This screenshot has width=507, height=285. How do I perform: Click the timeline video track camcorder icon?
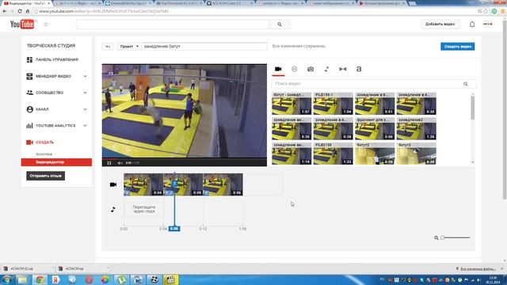[x=113, y=184]
